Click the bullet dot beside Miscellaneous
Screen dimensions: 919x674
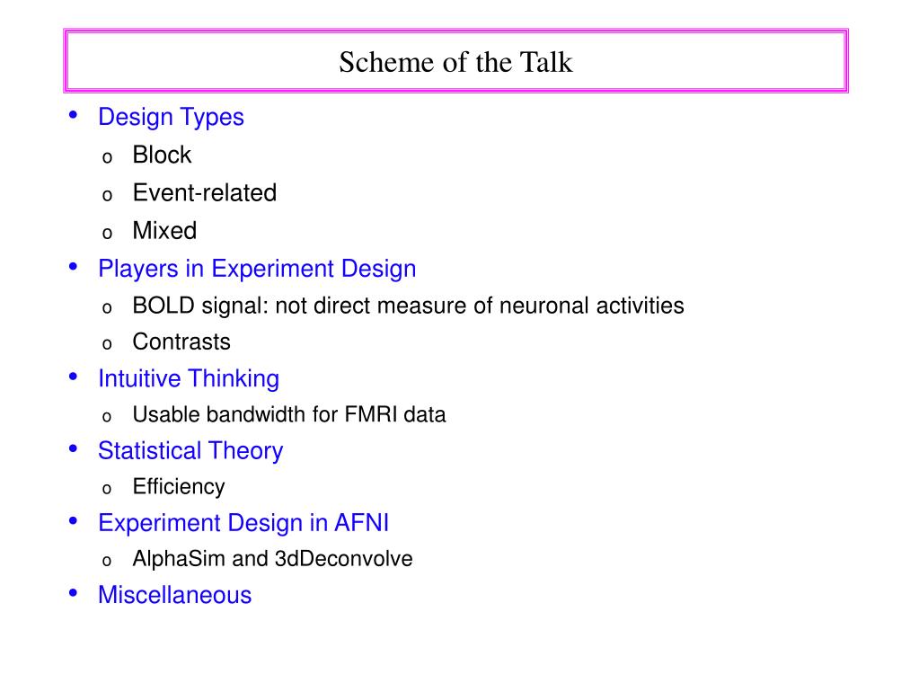[x=74, y=593]
